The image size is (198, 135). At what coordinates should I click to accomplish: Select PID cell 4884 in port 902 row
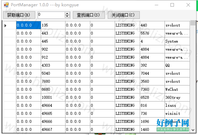(152, 49)
